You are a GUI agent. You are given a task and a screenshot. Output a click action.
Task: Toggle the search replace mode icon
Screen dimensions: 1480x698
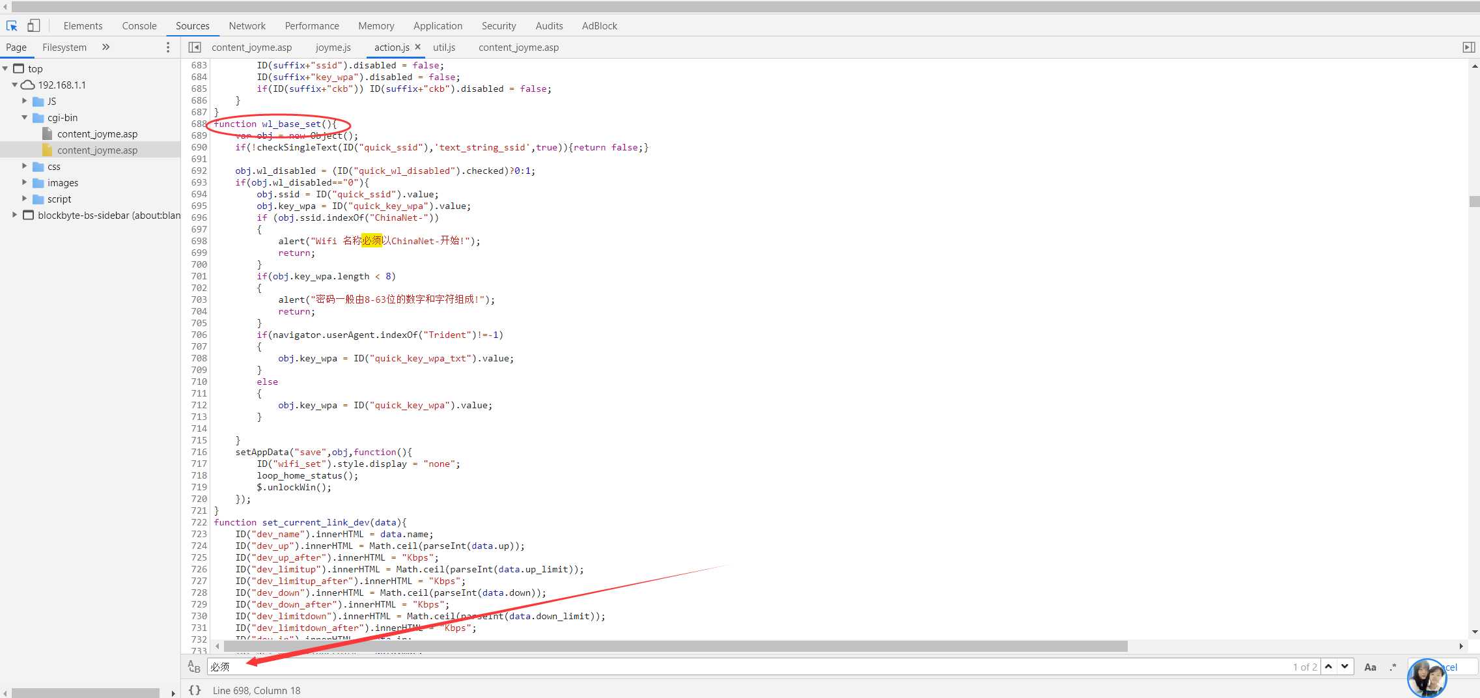[194, 667]
